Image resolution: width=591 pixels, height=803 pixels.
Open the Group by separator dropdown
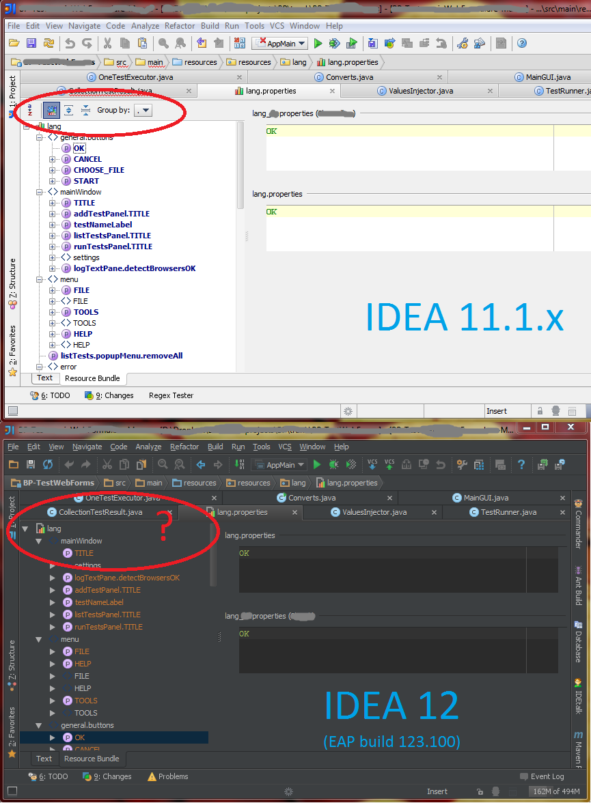pyautogui.click(x=143, y=110)
